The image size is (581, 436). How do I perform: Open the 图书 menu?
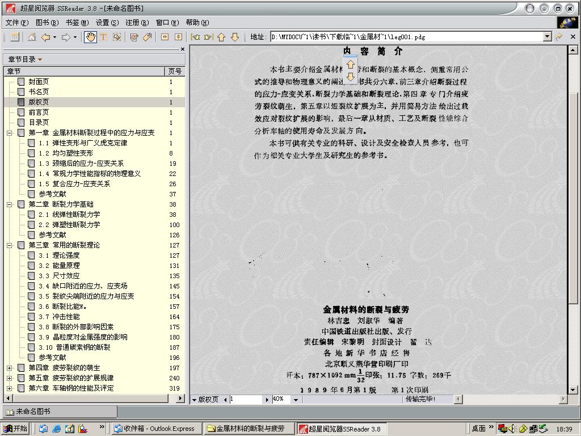(47, 23)
